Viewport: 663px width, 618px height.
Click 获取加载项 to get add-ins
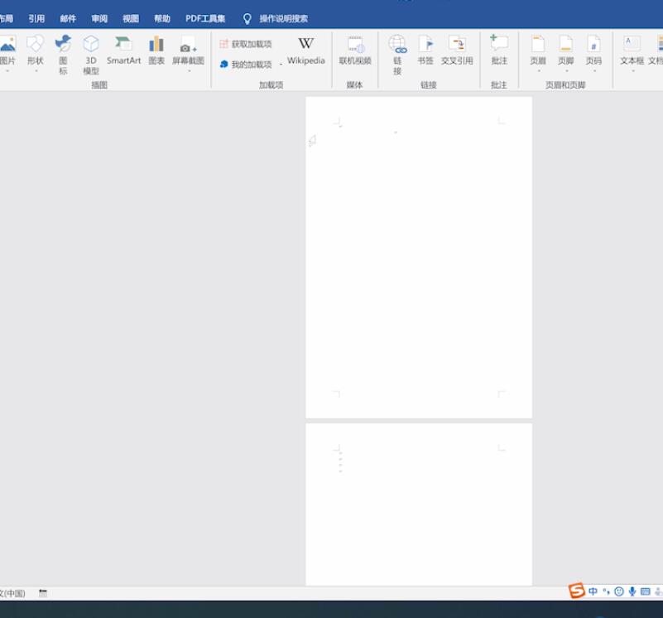tap(246, 44)
